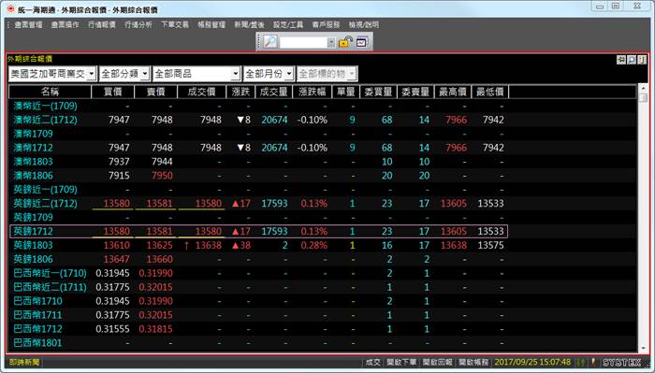Click the magnifier icon in the 外期綜合報價 panel header
This screenshot has height=373, width=655.
click(x=632, y=60)
